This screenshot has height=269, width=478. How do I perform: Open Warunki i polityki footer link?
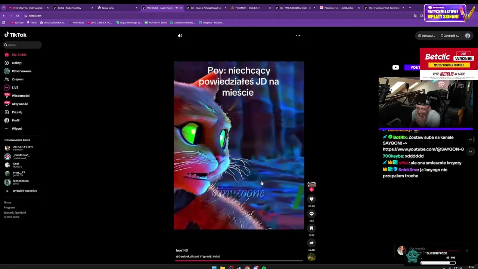click(x=15, y=213)
